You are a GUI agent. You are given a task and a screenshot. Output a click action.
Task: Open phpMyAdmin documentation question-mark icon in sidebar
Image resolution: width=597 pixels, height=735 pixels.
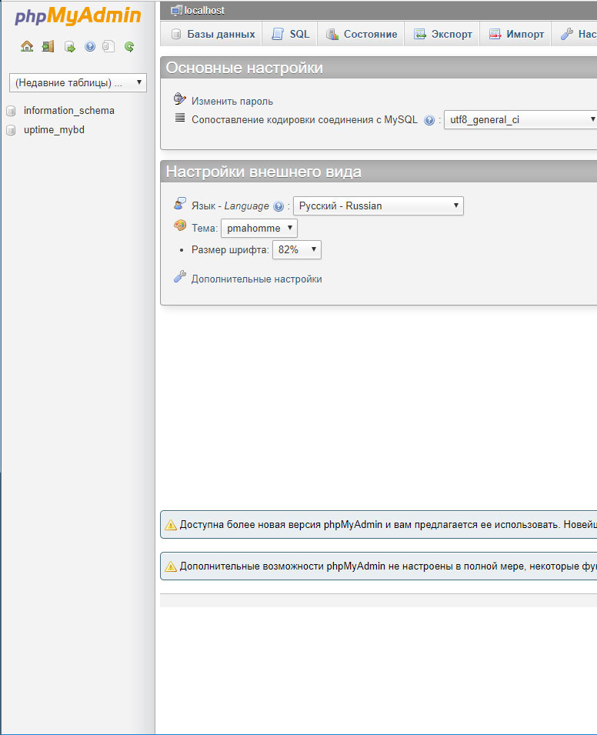pos(90,46)
